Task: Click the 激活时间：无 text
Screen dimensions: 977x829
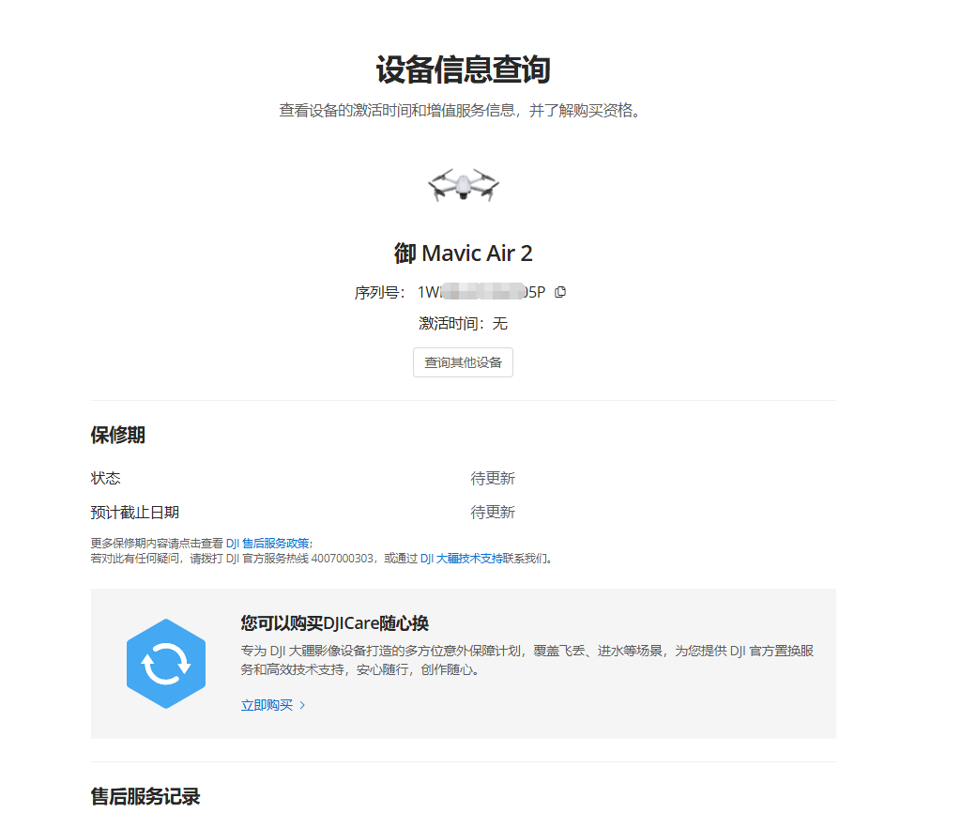Action: coord(463,323)
